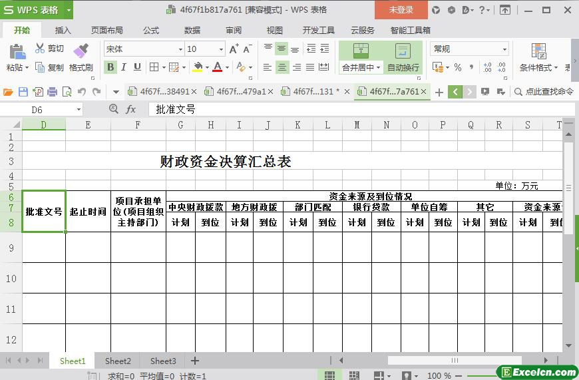Click the clear format eraser icon
Image resolution: width=579 pixels, height=380 pixels.
click(x=241, y=67)
